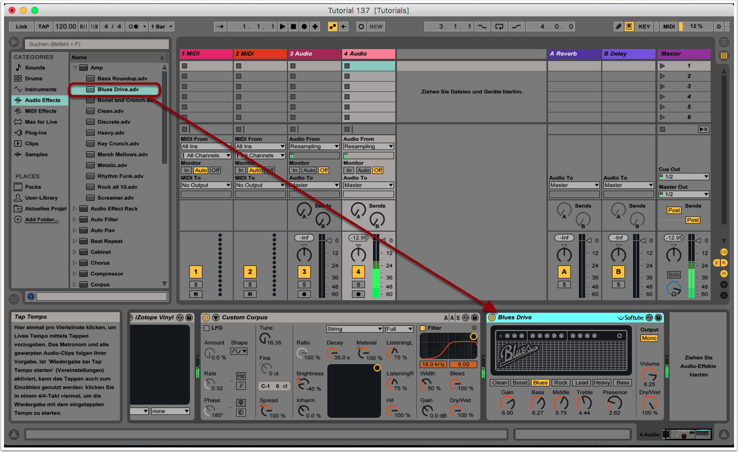738x452 pixels.
Task: Expand the Audio Effect Rack folder
Action: point(75,209)
